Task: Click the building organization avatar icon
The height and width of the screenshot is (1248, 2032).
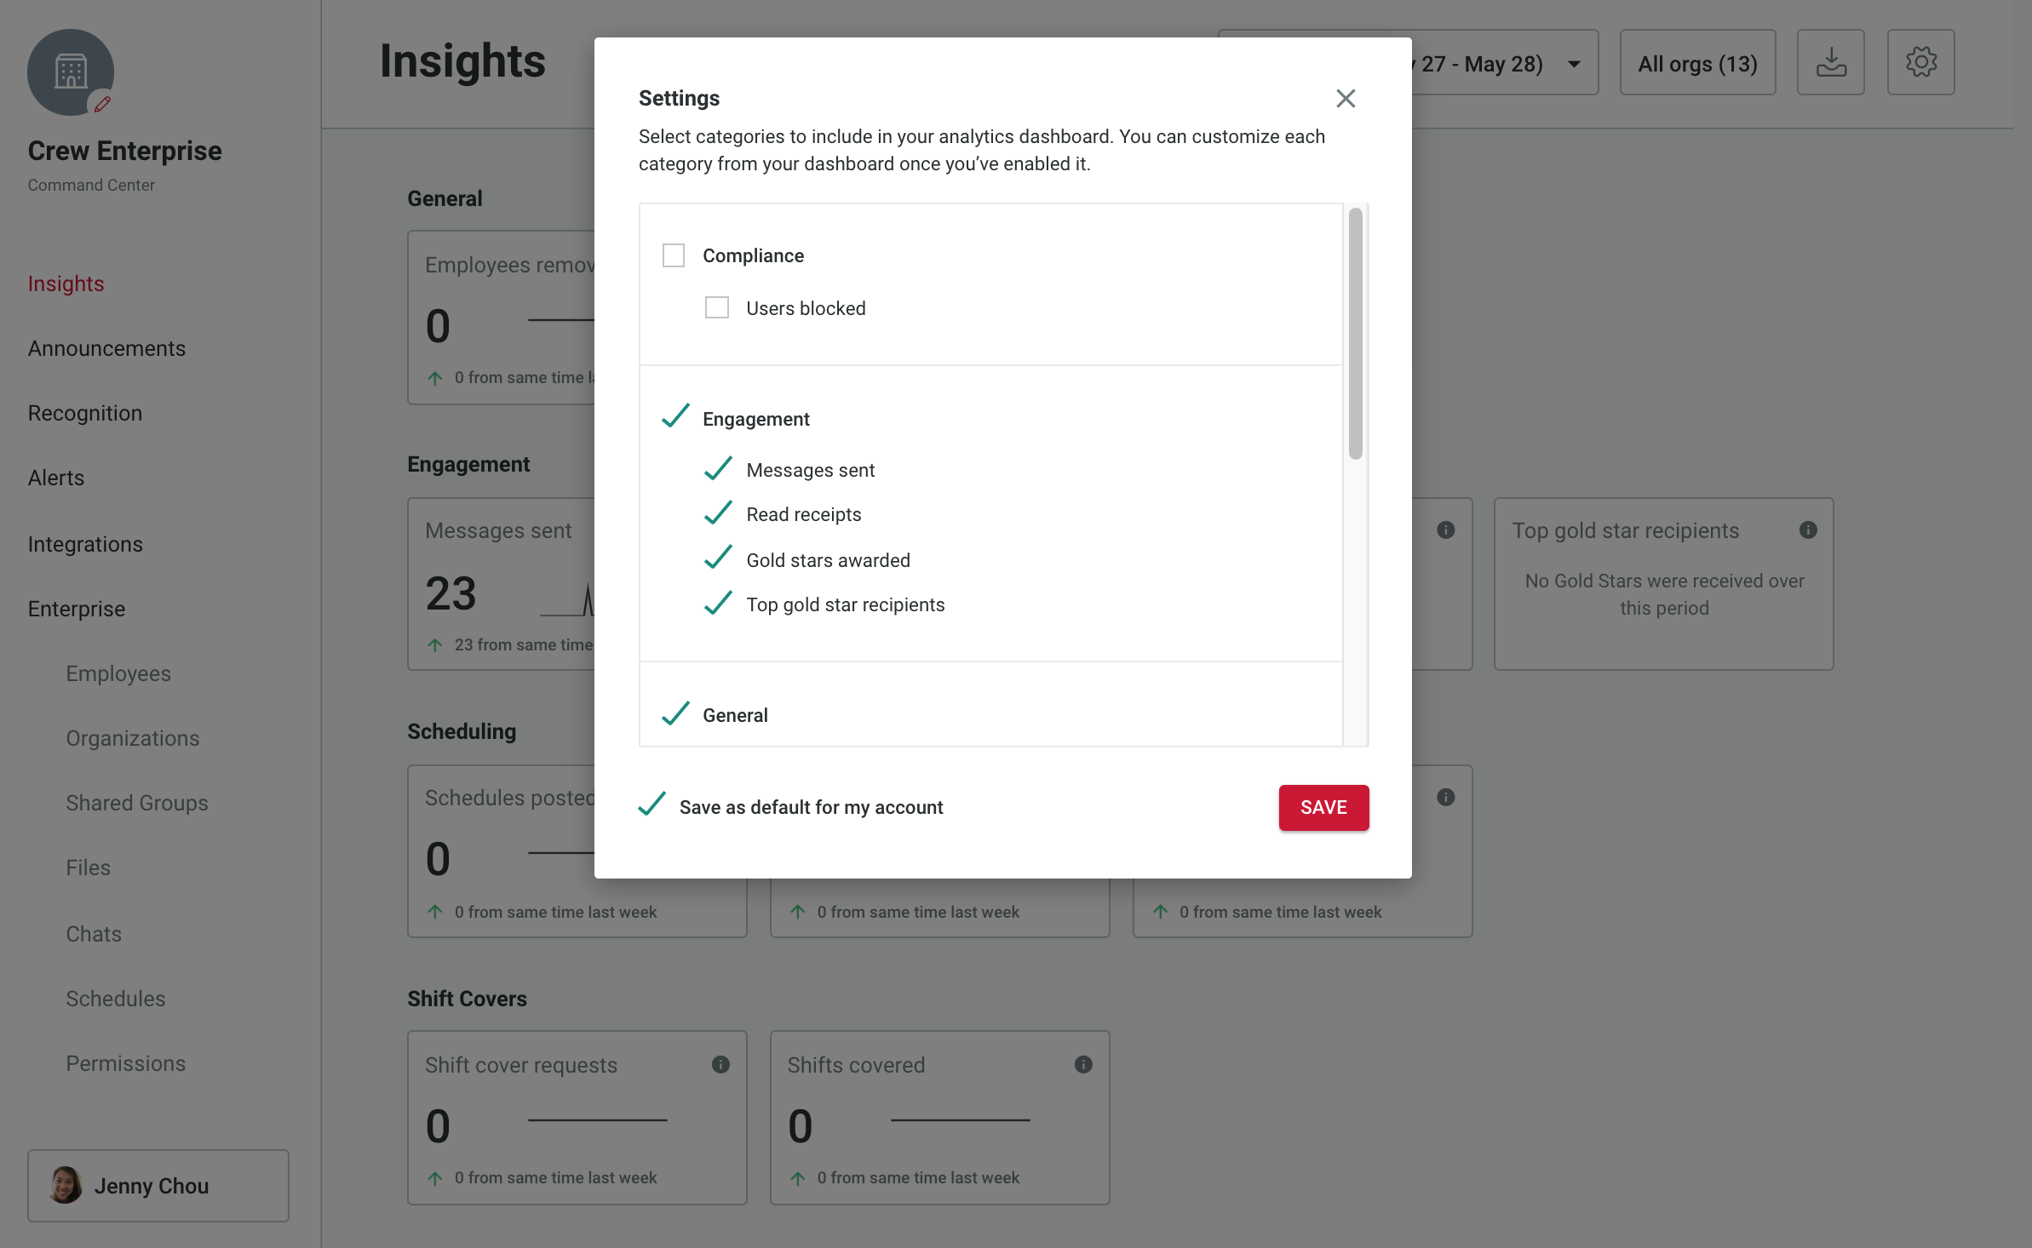Action: [x=71, y=72]
